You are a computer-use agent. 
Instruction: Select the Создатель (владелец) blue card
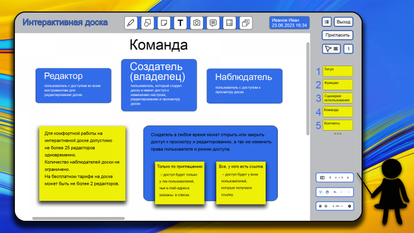pyautogui.click(x=159, y=85)
